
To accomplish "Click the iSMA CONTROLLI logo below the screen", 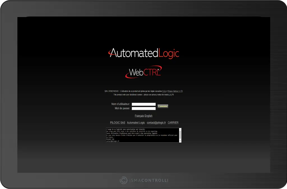I will pos(143,180).
